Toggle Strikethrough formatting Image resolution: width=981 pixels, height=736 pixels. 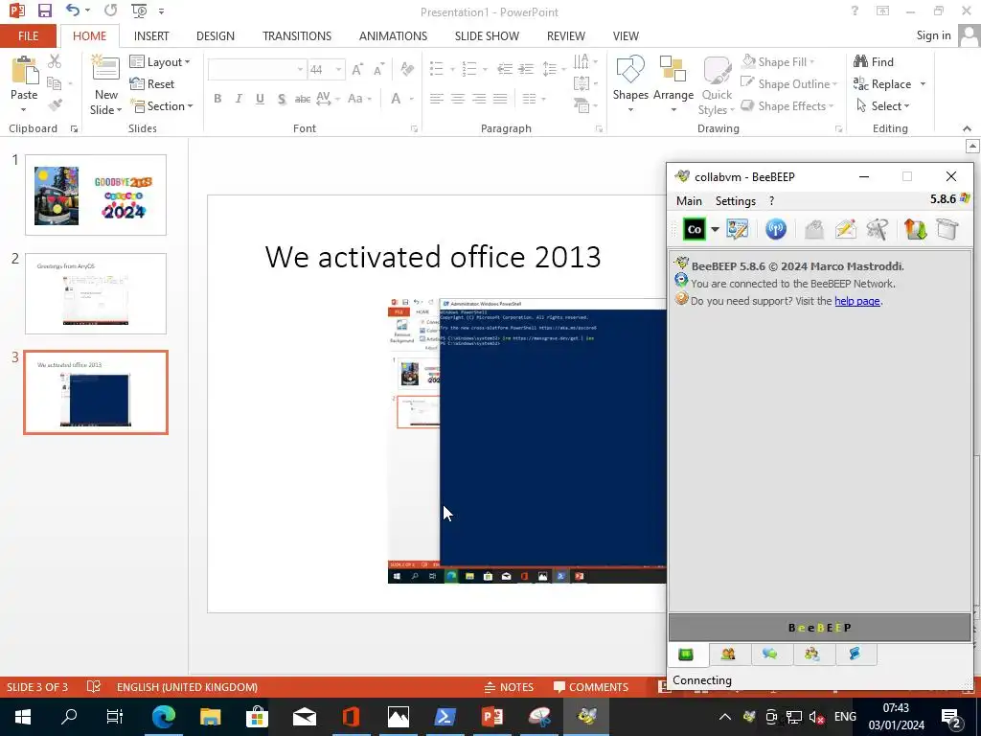(303, 99)
